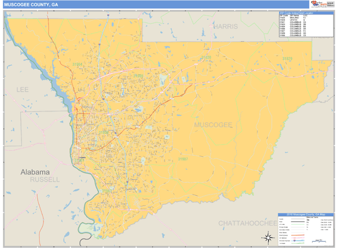Click the "Alabama" state label

click(x=35, y=172)
